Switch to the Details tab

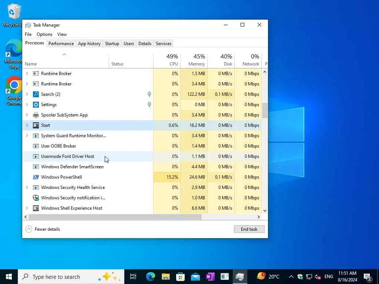(145, 44)
